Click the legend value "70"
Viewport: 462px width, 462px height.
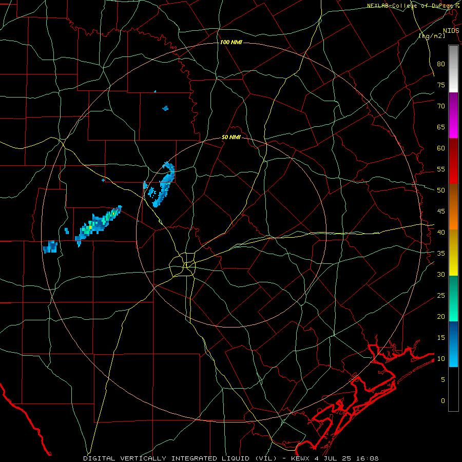click(441, 106)
